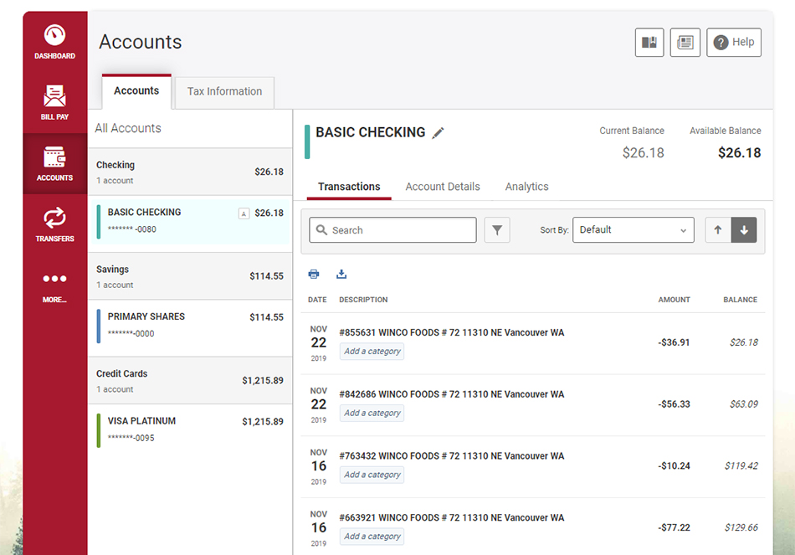Viewport: 795px width, 555px height.
Task: Open the More menu in sidebar
Action: coord(54,287)
